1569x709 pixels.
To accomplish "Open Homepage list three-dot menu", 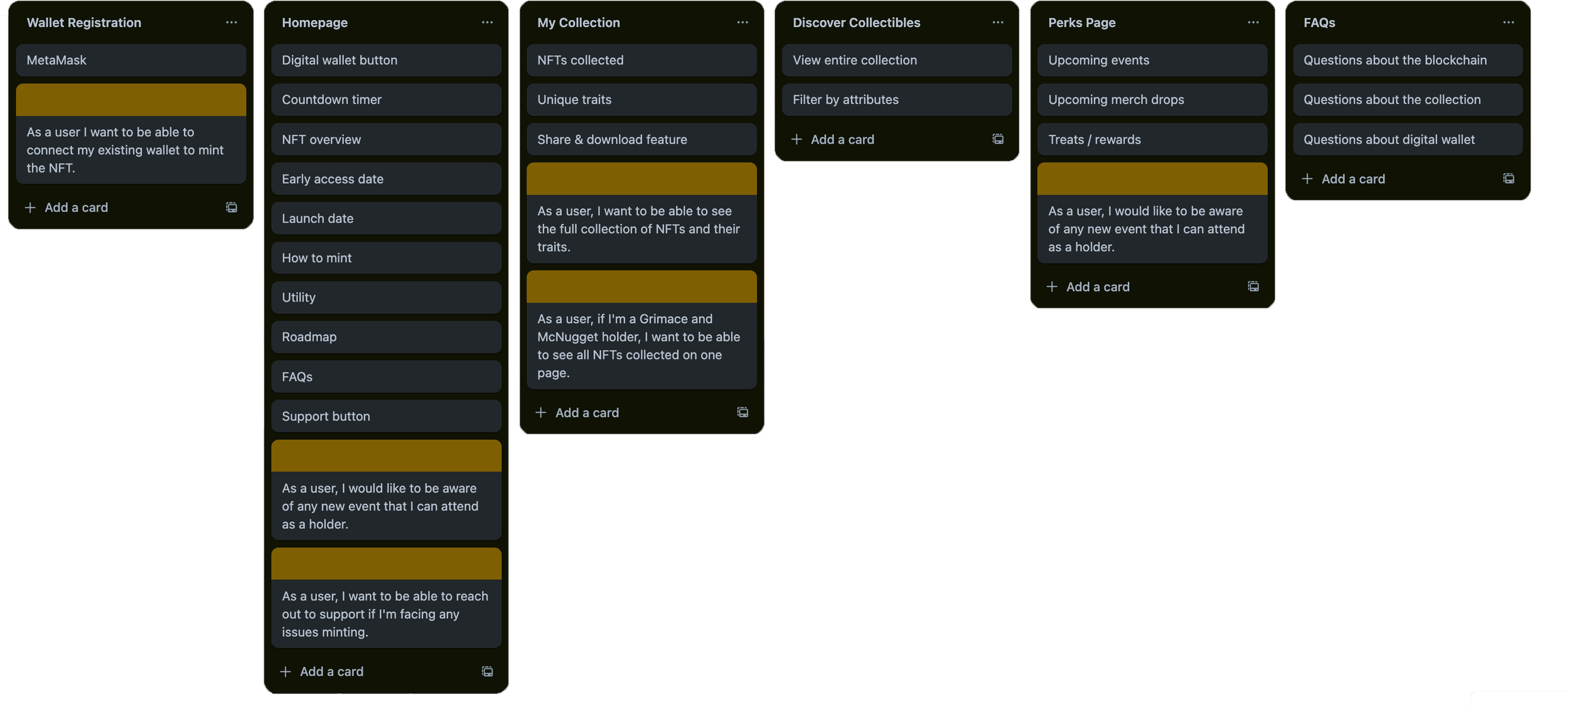I will pyautogui.click(x=487, y=23).
